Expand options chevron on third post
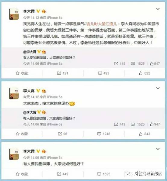The height and width of the screenshot is (181, 167). coord(158,149)
